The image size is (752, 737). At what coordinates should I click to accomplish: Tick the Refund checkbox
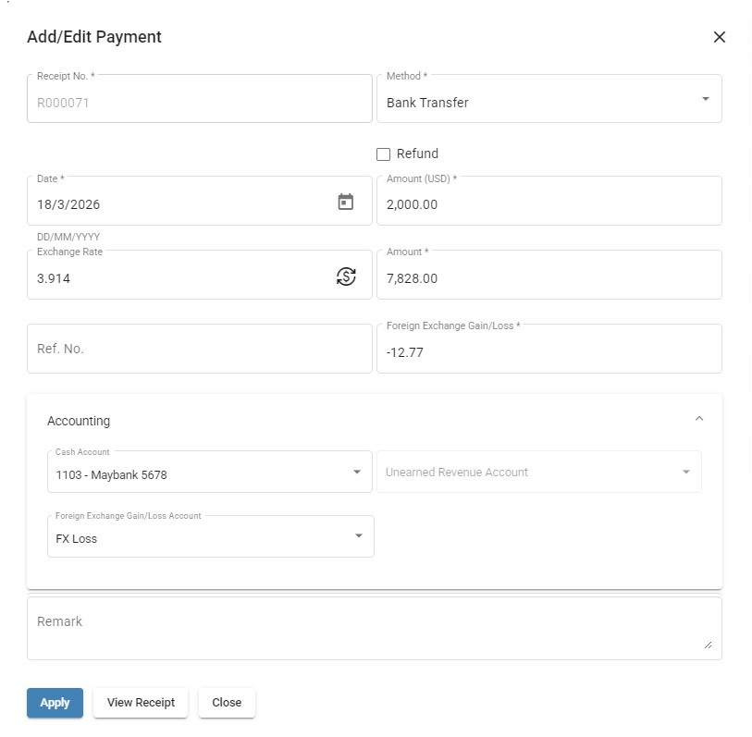tap(383, 154)
